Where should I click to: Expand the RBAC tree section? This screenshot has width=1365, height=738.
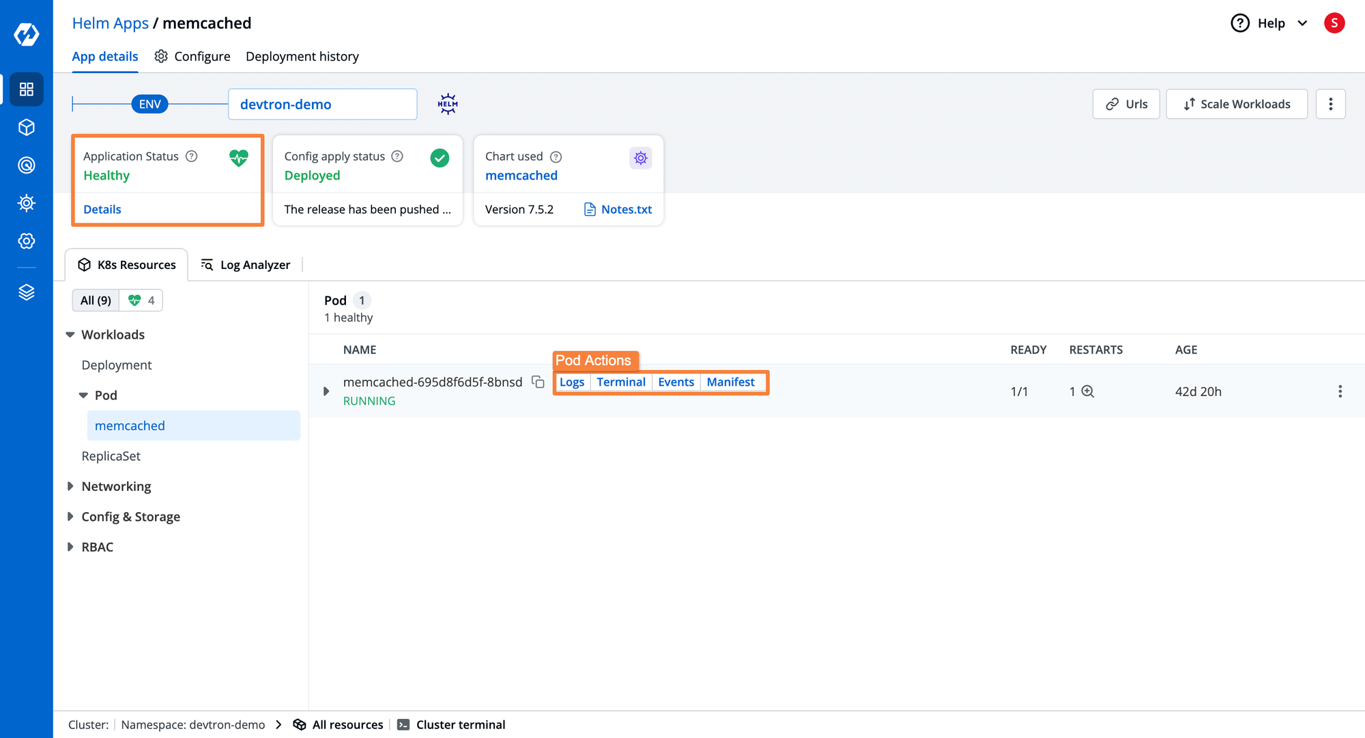coord(70,547)
